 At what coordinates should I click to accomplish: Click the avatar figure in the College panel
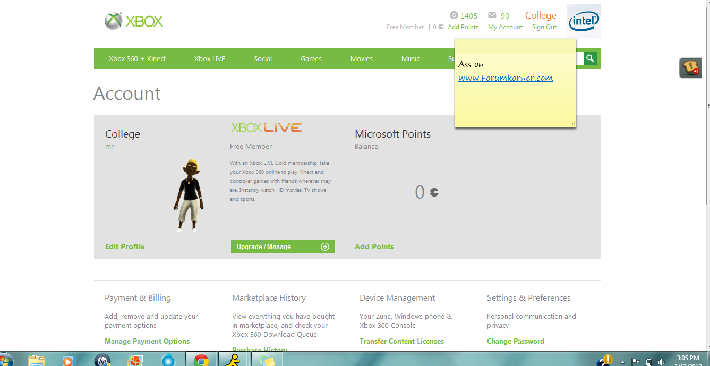point(189,195)
